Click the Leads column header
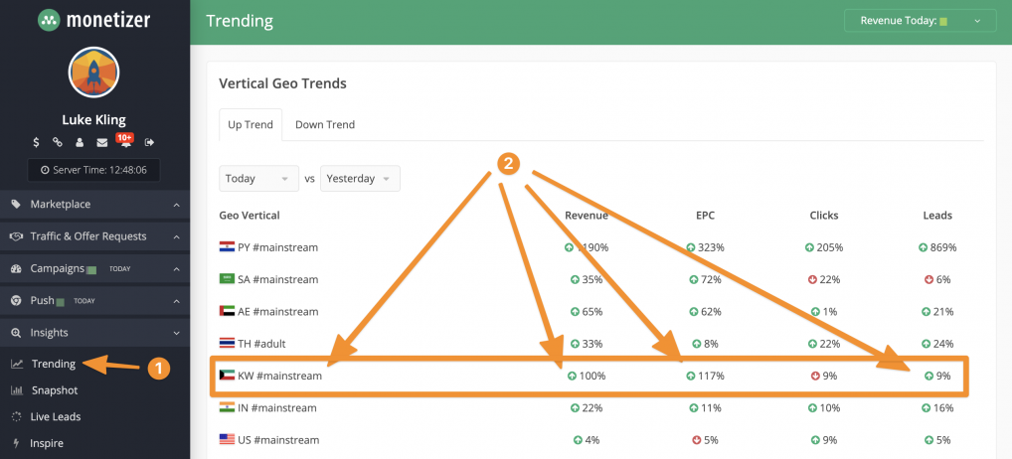This screenshot has height=459, width=1012. pyautogui.click(x=937, y=216)
